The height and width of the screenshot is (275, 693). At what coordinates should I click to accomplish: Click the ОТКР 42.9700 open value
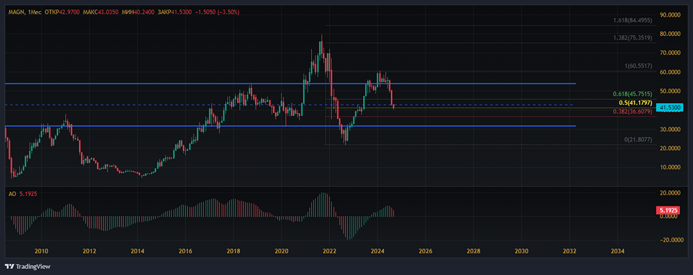(x=62, y=12)
